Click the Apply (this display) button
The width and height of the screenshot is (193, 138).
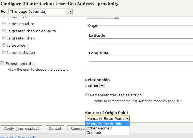22,128
